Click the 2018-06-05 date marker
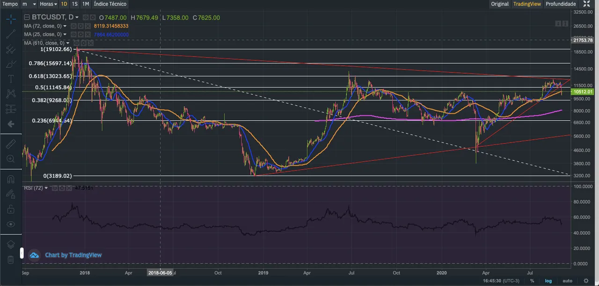The image size is (599, 286). coord(160,272)
